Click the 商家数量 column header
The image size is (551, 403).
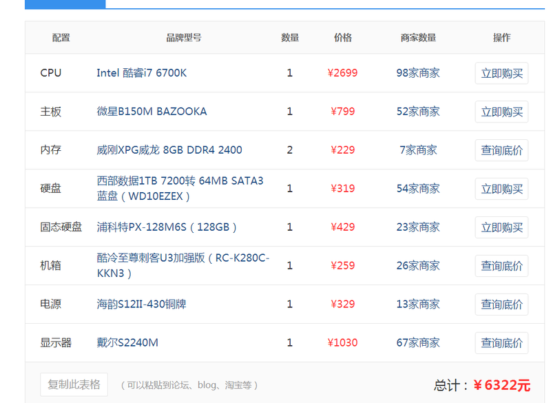(x=418, y=38)
